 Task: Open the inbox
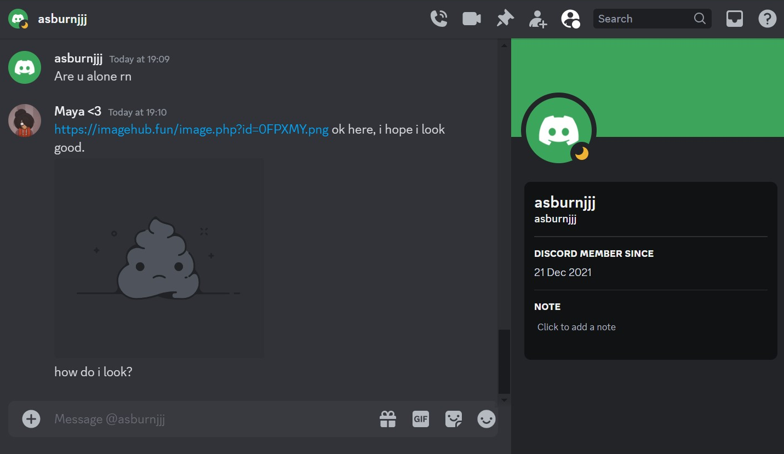(734, 19)
